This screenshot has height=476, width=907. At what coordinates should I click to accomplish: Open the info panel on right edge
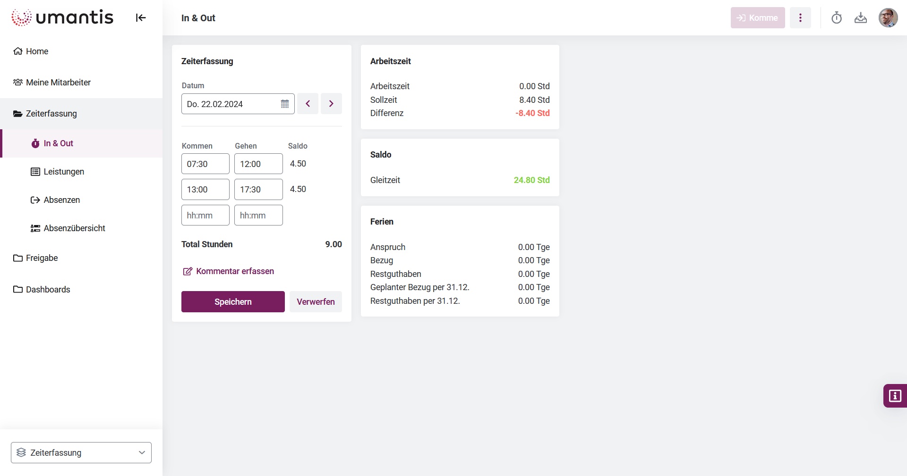point(895,396)
